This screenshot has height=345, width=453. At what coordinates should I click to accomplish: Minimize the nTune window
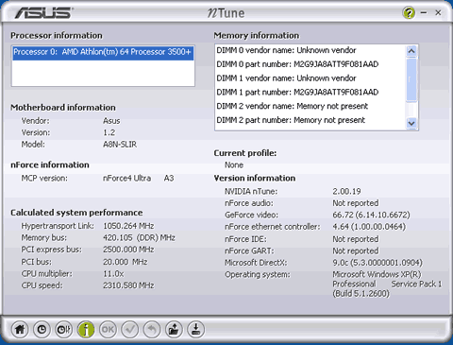click(424, 12)
